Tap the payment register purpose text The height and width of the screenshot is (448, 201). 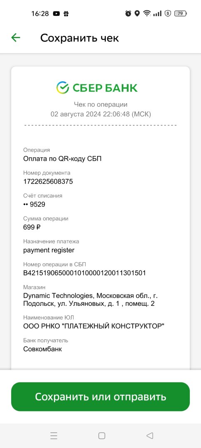[49, 250]
